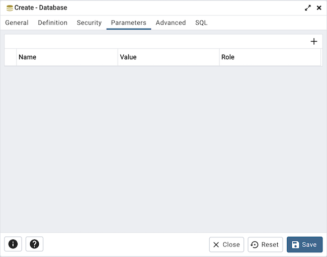The height and width of the screenshot is (257, 327).
Task: Save the new database
Action: click(x=304, y=244)
